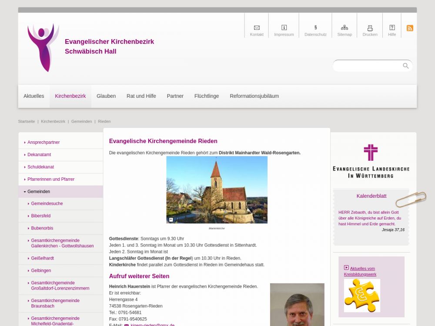Click into the search text field
Screen dimensions: 435x326
coord(368,66)
